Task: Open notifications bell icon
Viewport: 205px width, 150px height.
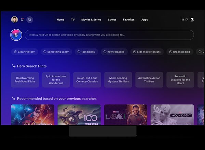Action: click(x=22, y=19)
